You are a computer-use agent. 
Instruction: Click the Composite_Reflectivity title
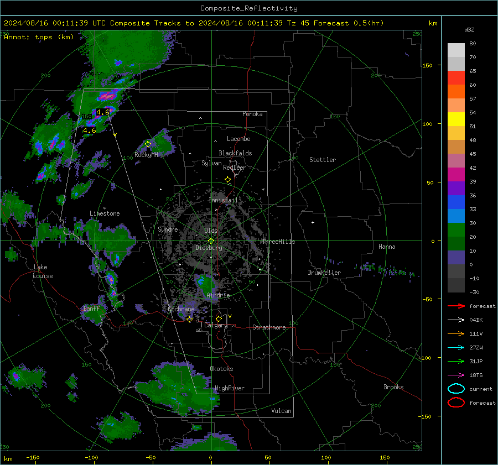point(248,8)
